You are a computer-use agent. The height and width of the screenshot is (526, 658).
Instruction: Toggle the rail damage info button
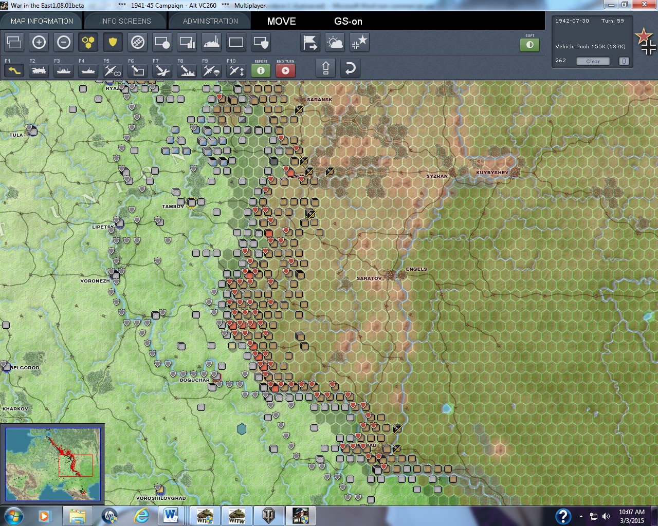pyautogui.click(x=138, y=42)
